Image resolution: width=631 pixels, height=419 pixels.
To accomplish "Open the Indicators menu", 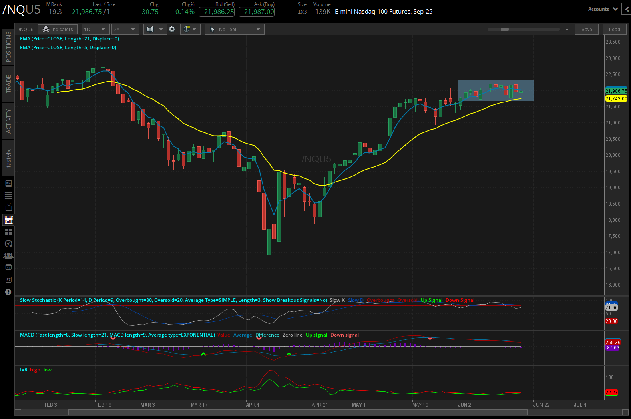I will pos(58,29).
